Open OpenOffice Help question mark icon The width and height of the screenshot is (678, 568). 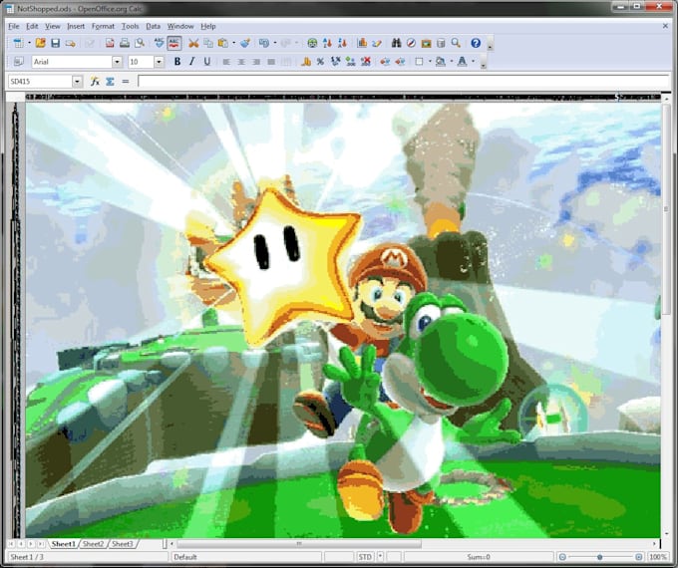tap(476, 43)
